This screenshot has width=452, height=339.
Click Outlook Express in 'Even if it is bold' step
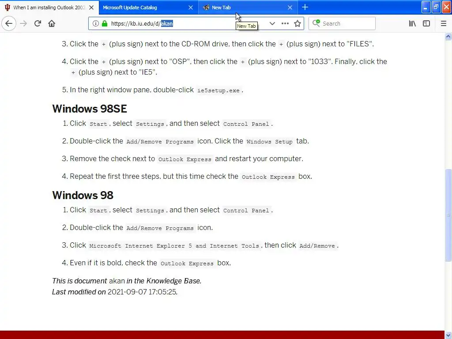pyautogui.click(x=187, y=264)
